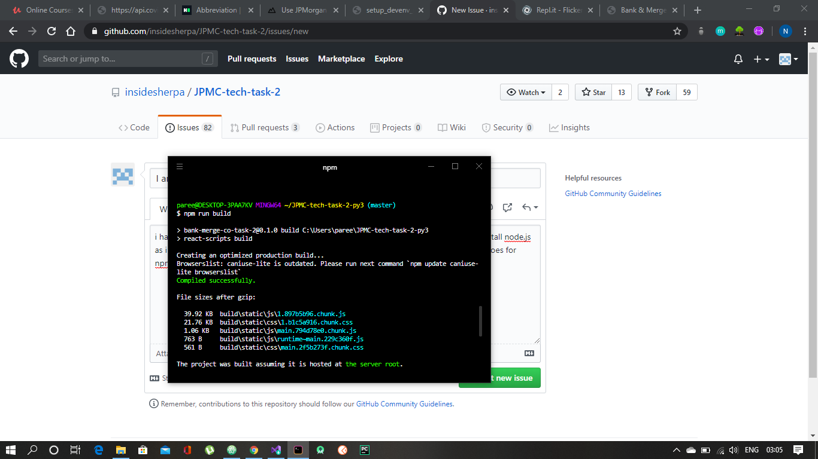Screen dimensions: 818x459
Task: Open Visual Studio from taskbar
Action: (275, 449)
